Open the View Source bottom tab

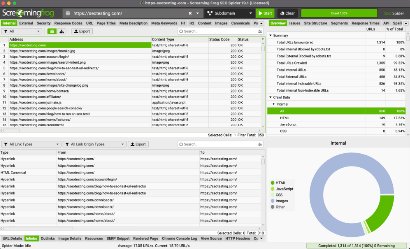(x=211, y=238)
